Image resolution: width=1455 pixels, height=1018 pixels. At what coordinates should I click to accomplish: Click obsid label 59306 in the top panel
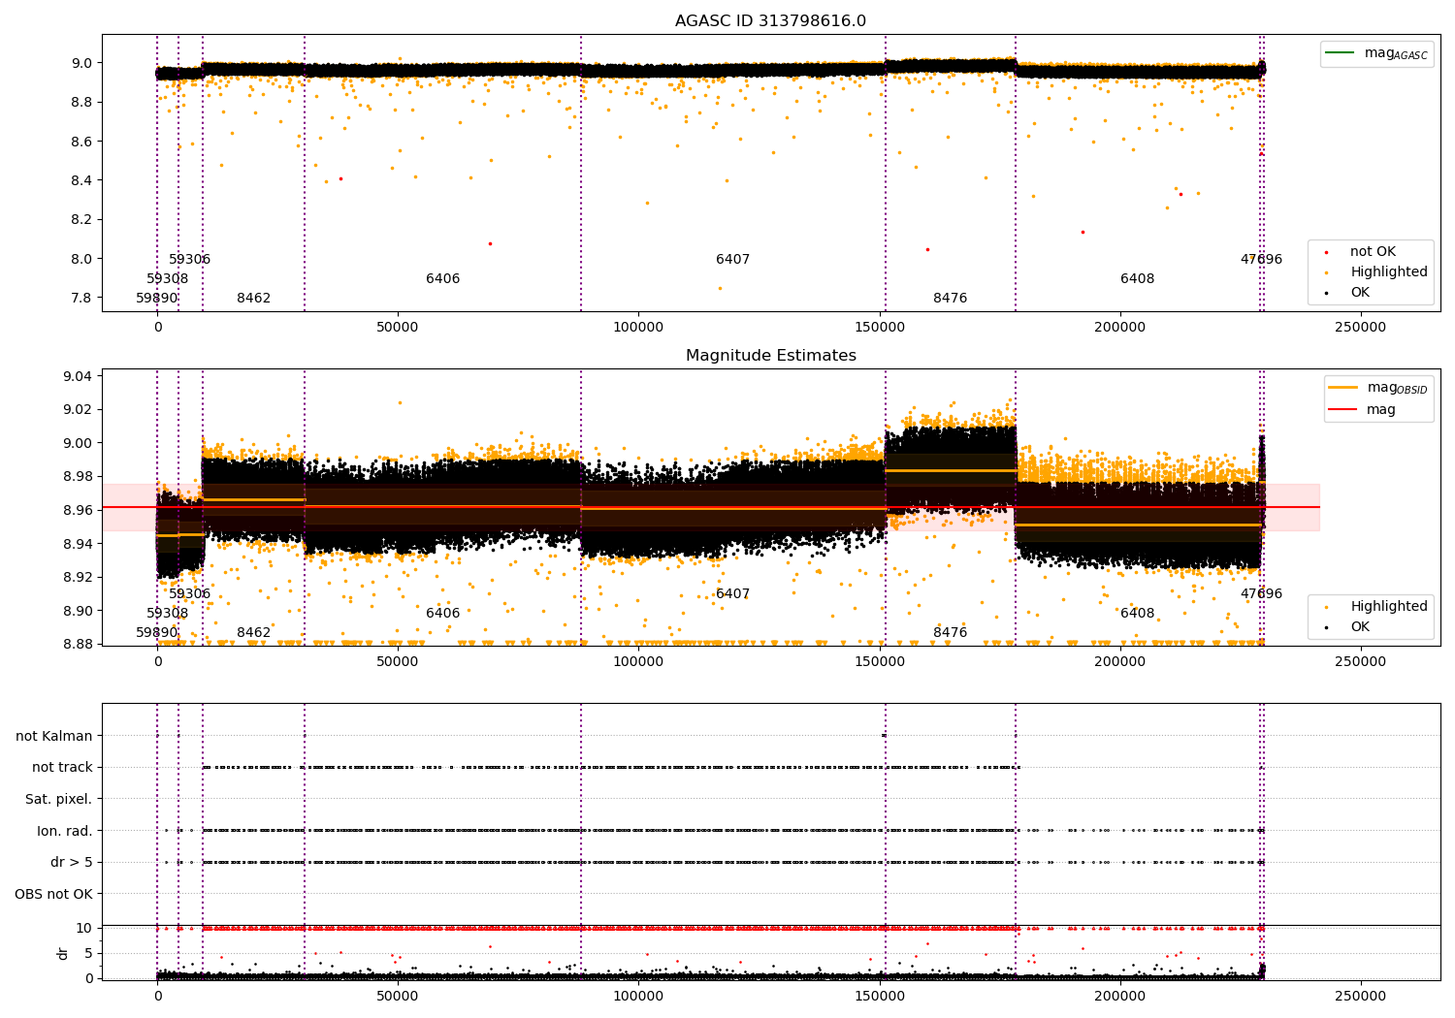tap(189, 260)
